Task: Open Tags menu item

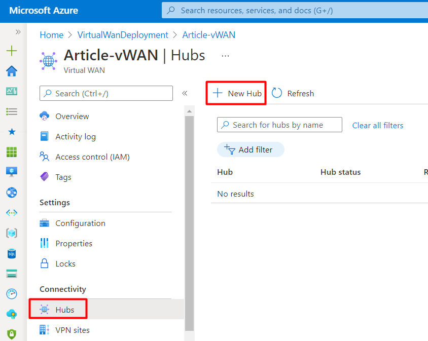Action: (x=63, y=177)
